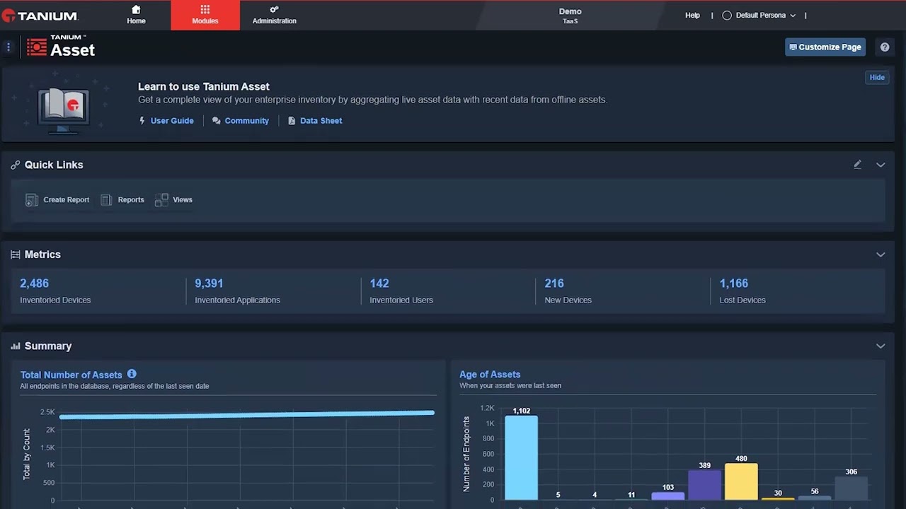The width and height of the screenshot is (906, 509).
Task: Click the Reports icon
Action: click(106, 200)
